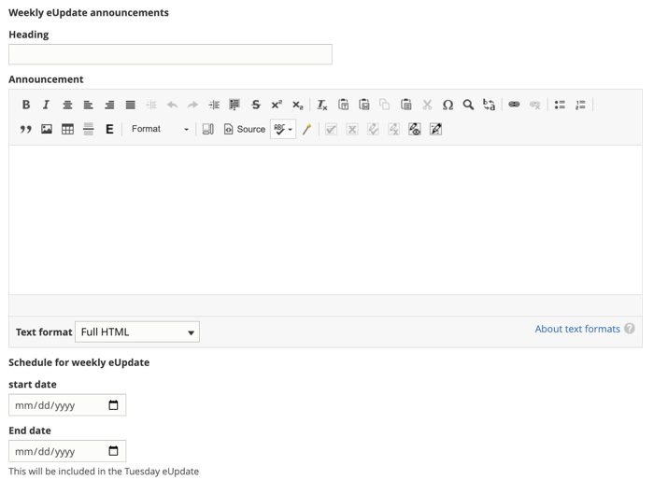The height and width of the screenshot is (480, 654).
Task: Click the dark block with lines icon
Action: pyautogui.click(x=235, y=105)
